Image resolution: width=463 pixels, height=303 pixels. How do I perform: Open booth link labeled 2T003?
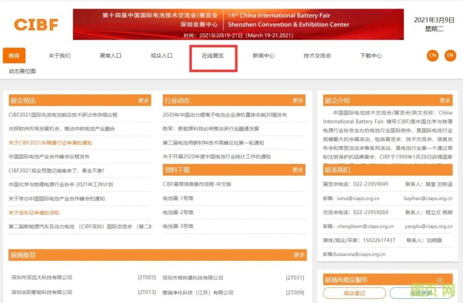click(147, 277)
